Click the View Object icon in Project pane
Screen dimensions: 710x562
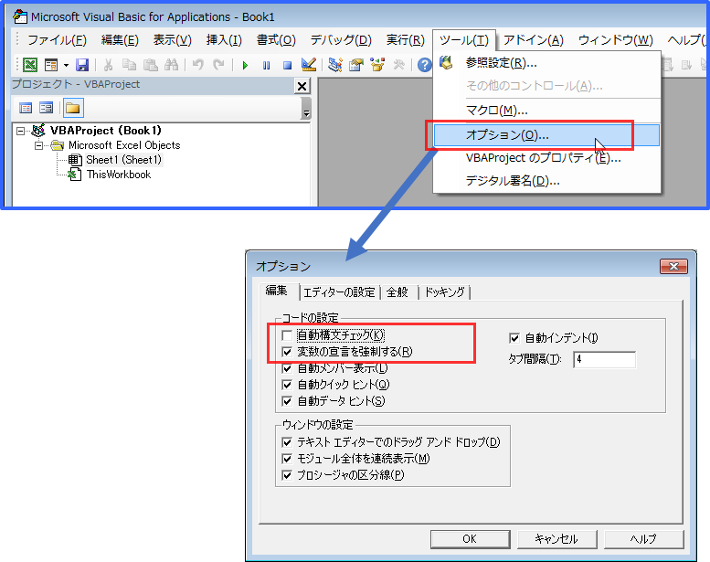pos(47,108)
